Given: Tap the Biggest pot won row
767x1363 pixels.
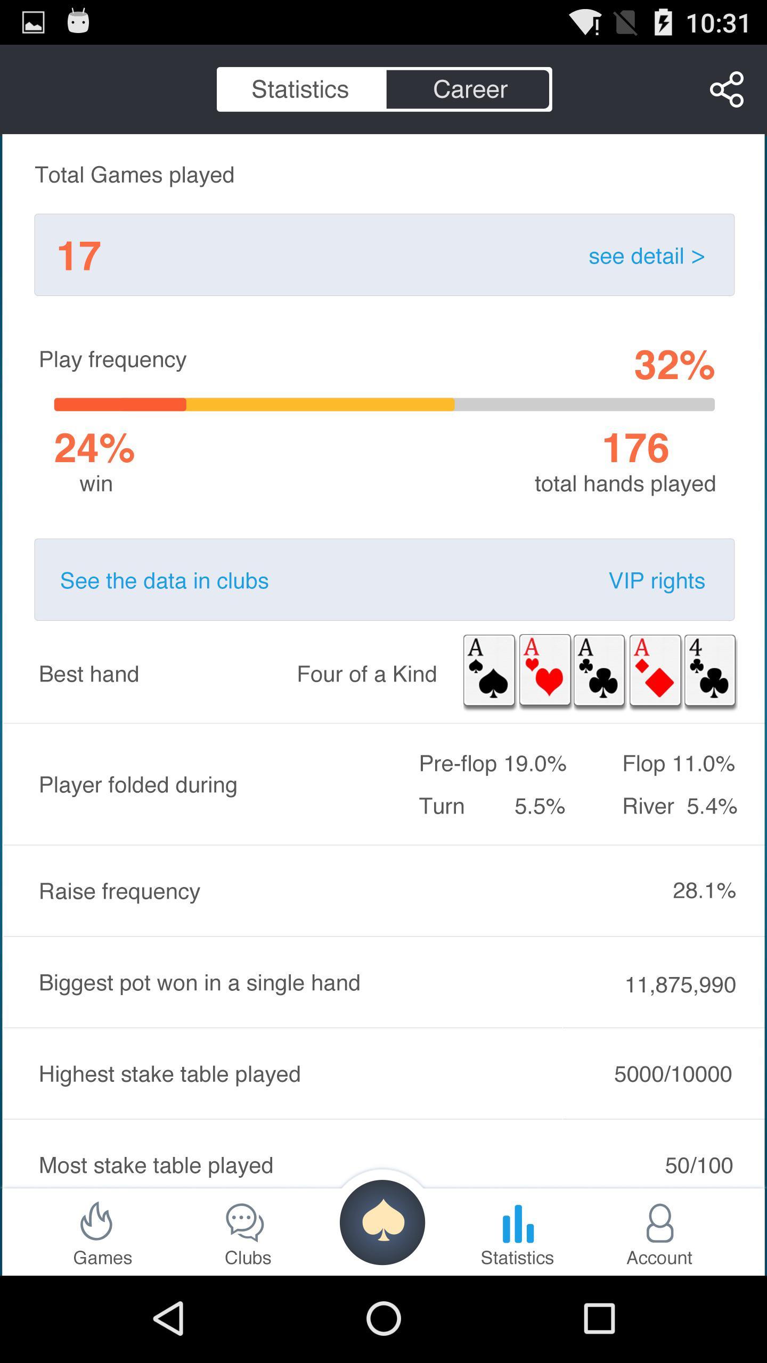Looking at the screenshot, I should point(383,982).
